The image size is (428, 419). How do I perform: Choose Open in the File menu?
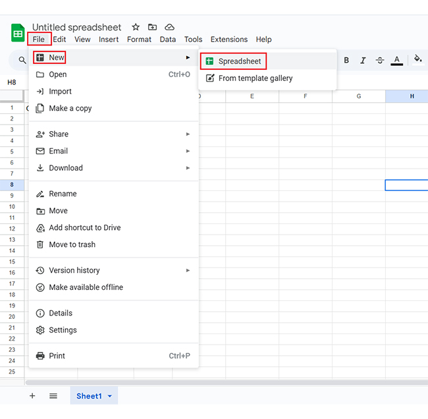(x=113, y=74)
